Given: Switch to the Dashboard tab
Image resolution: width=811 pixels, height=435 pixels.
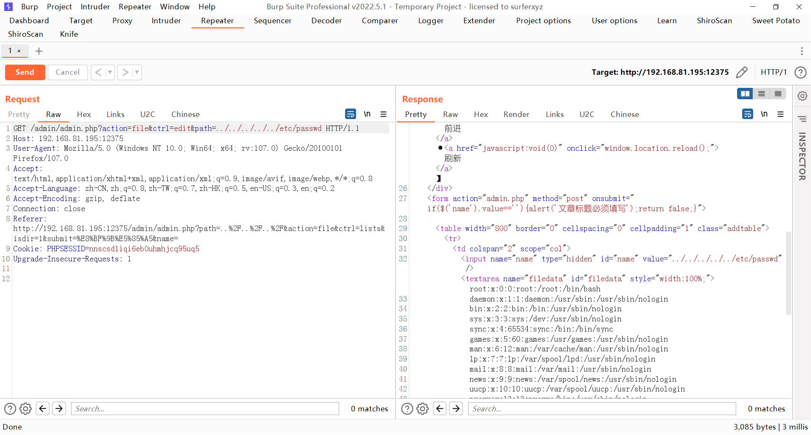Looking at the screenshot, I should click(29, 21).
